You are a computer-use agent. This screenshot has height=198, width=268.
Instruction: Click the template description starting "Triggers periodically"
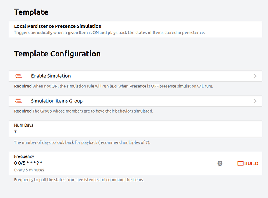[109, 33]
